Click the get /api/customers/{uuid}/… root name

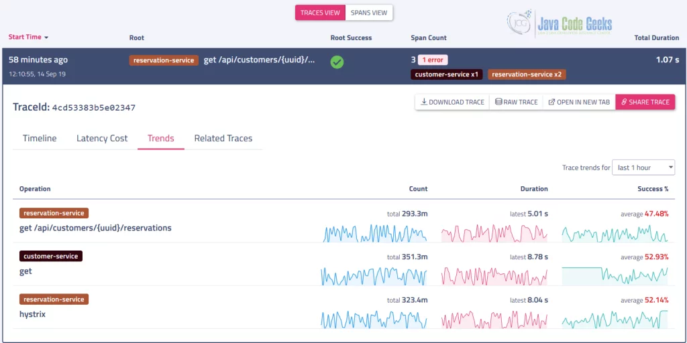[x=260, y=60]
